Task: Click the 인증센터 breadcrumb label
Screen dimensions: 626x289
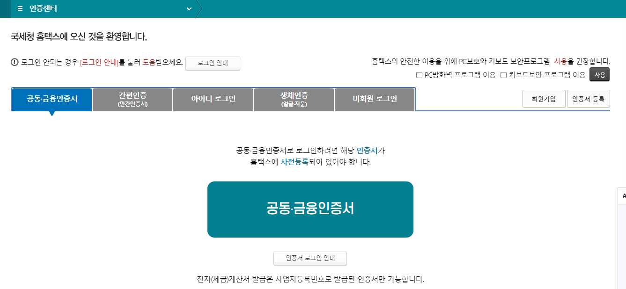Action: pos(43,9)
